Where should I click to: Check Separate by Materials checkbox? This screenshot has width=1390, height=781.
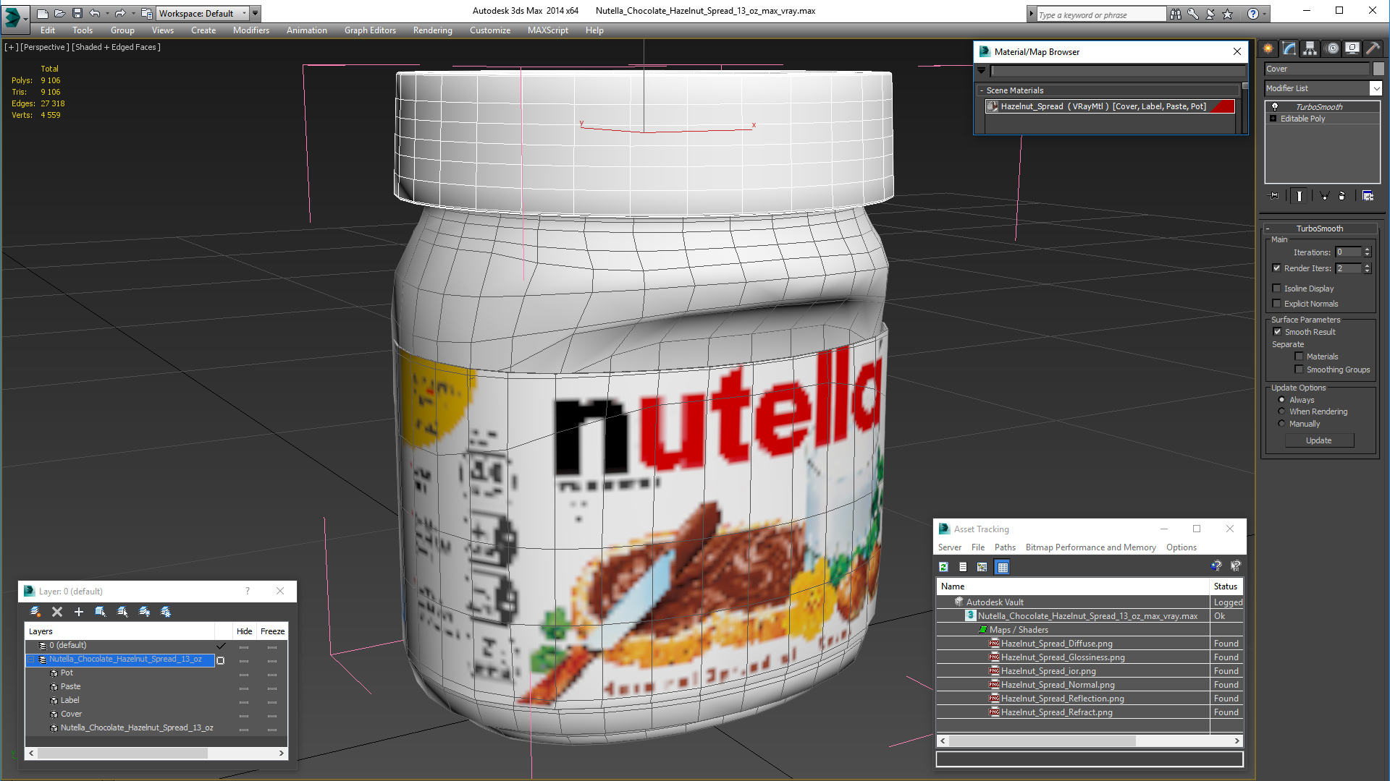pos(1300,357)
